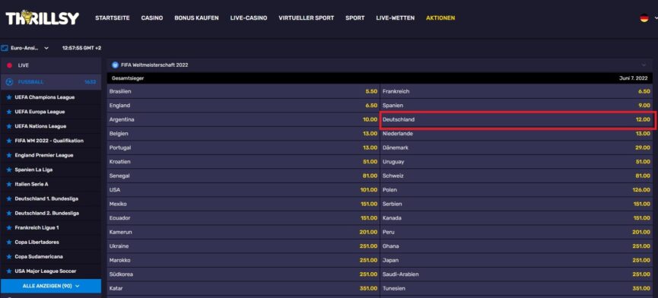
Task: Open Deutschland 1. Bundesliga league
Action: pyautogui.click(x=46, y=198)
